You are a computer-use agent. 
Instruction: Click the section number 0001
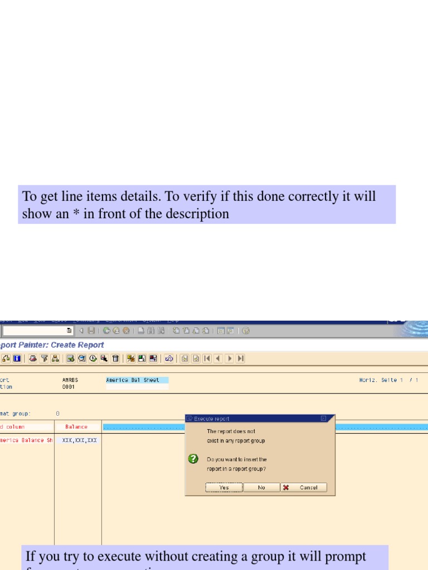pyautogui.click(x=68, y=387)
